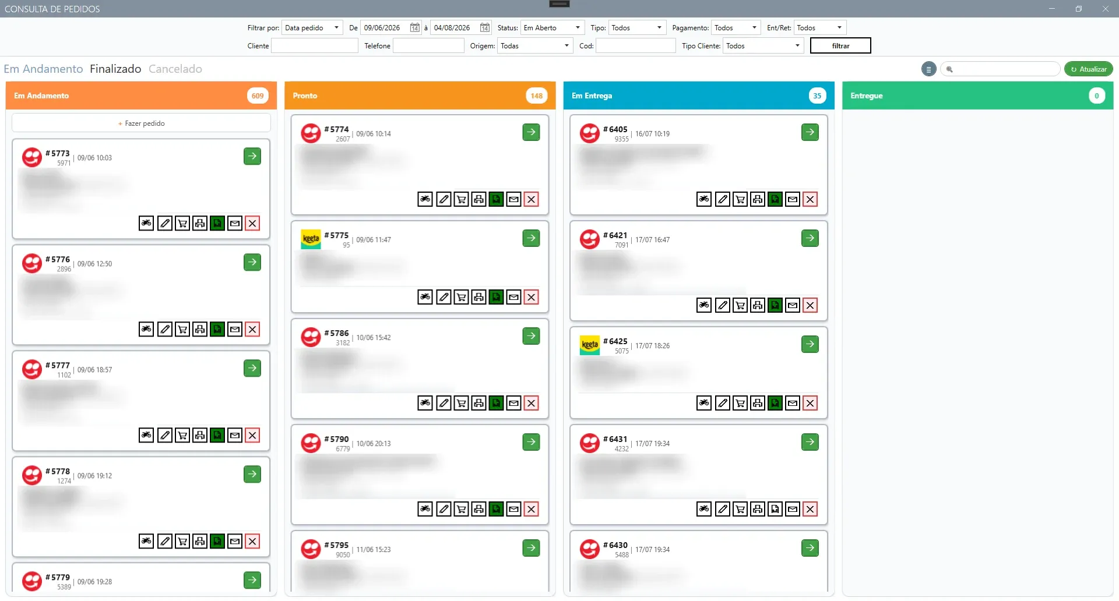Click the motorcycle icon on order #5776
The height and width of the screenshot is (601, 1119).
(146, 330)
